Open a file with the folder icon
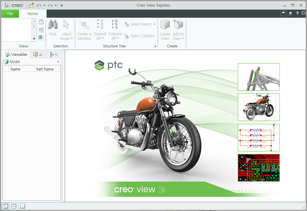This screenshot has height=211, width=307. (x=31, y=5)
